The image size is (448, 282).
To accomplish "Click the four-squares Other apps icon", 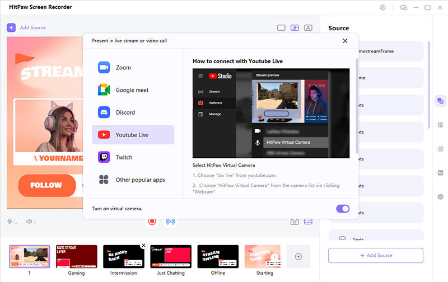I will pos(104,180).
